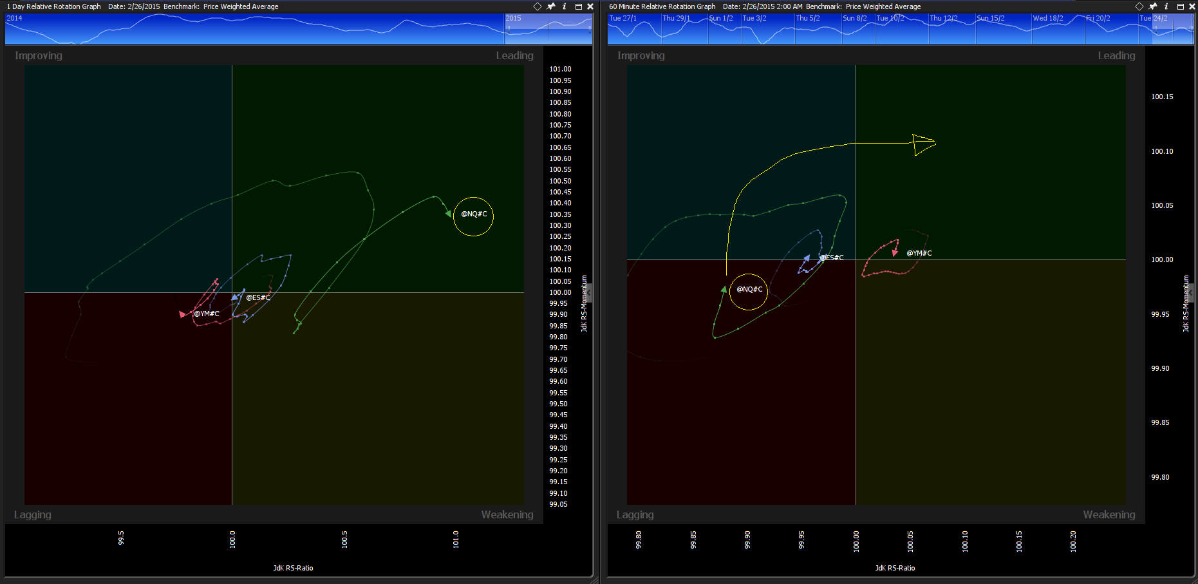Select Sun 15/2 on the 60 Minute timeline
Screen dimensions: 1198x584
991,18
